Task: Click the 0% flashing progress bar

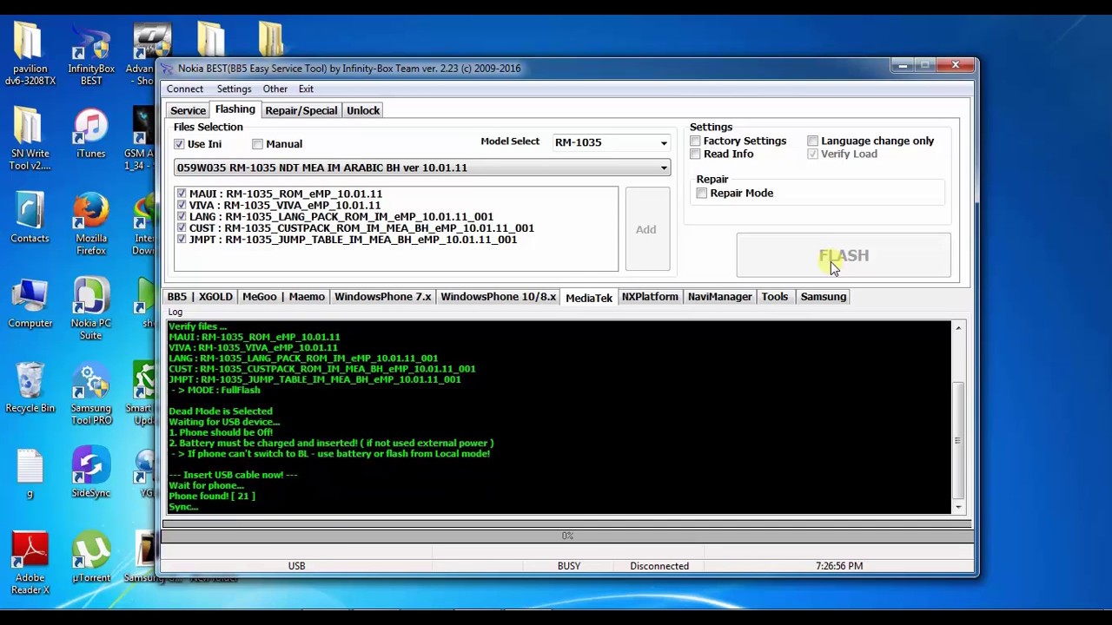Action: click(x=567, y=536)
